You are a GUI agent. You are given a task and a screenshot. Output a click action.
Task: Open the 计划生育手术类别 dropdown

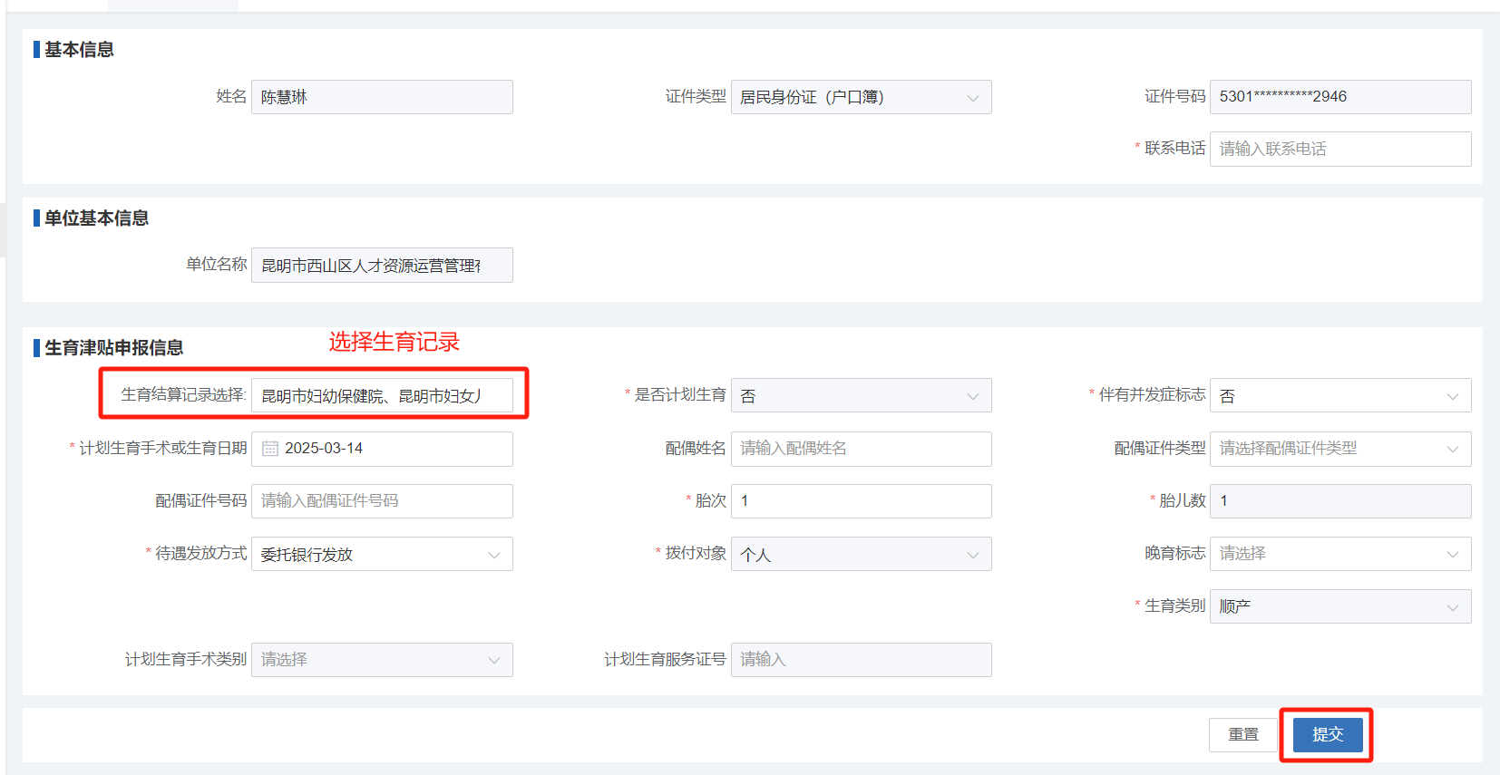coord(381,660)
